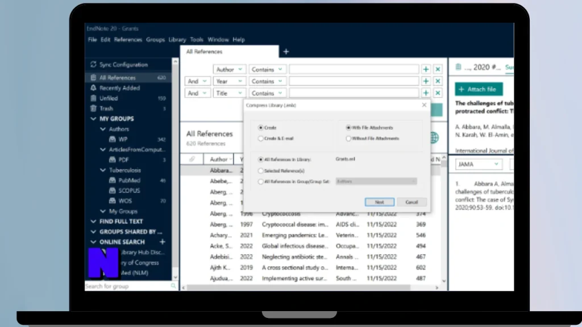Open the Help menu

[239, 39]
